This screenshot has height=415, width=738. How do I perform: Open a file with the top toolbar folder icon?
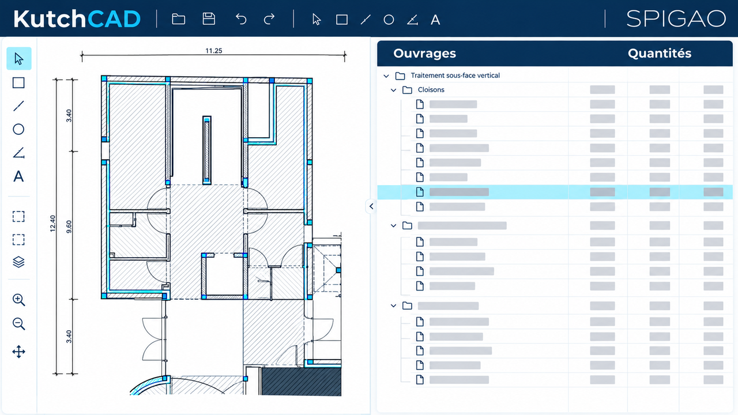(x=179, y=20)
